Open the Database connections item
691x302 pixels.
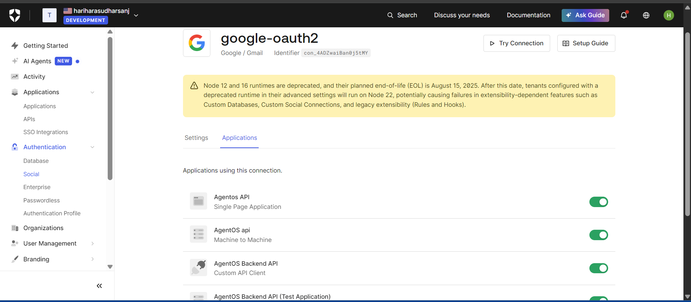coord(36,161)
